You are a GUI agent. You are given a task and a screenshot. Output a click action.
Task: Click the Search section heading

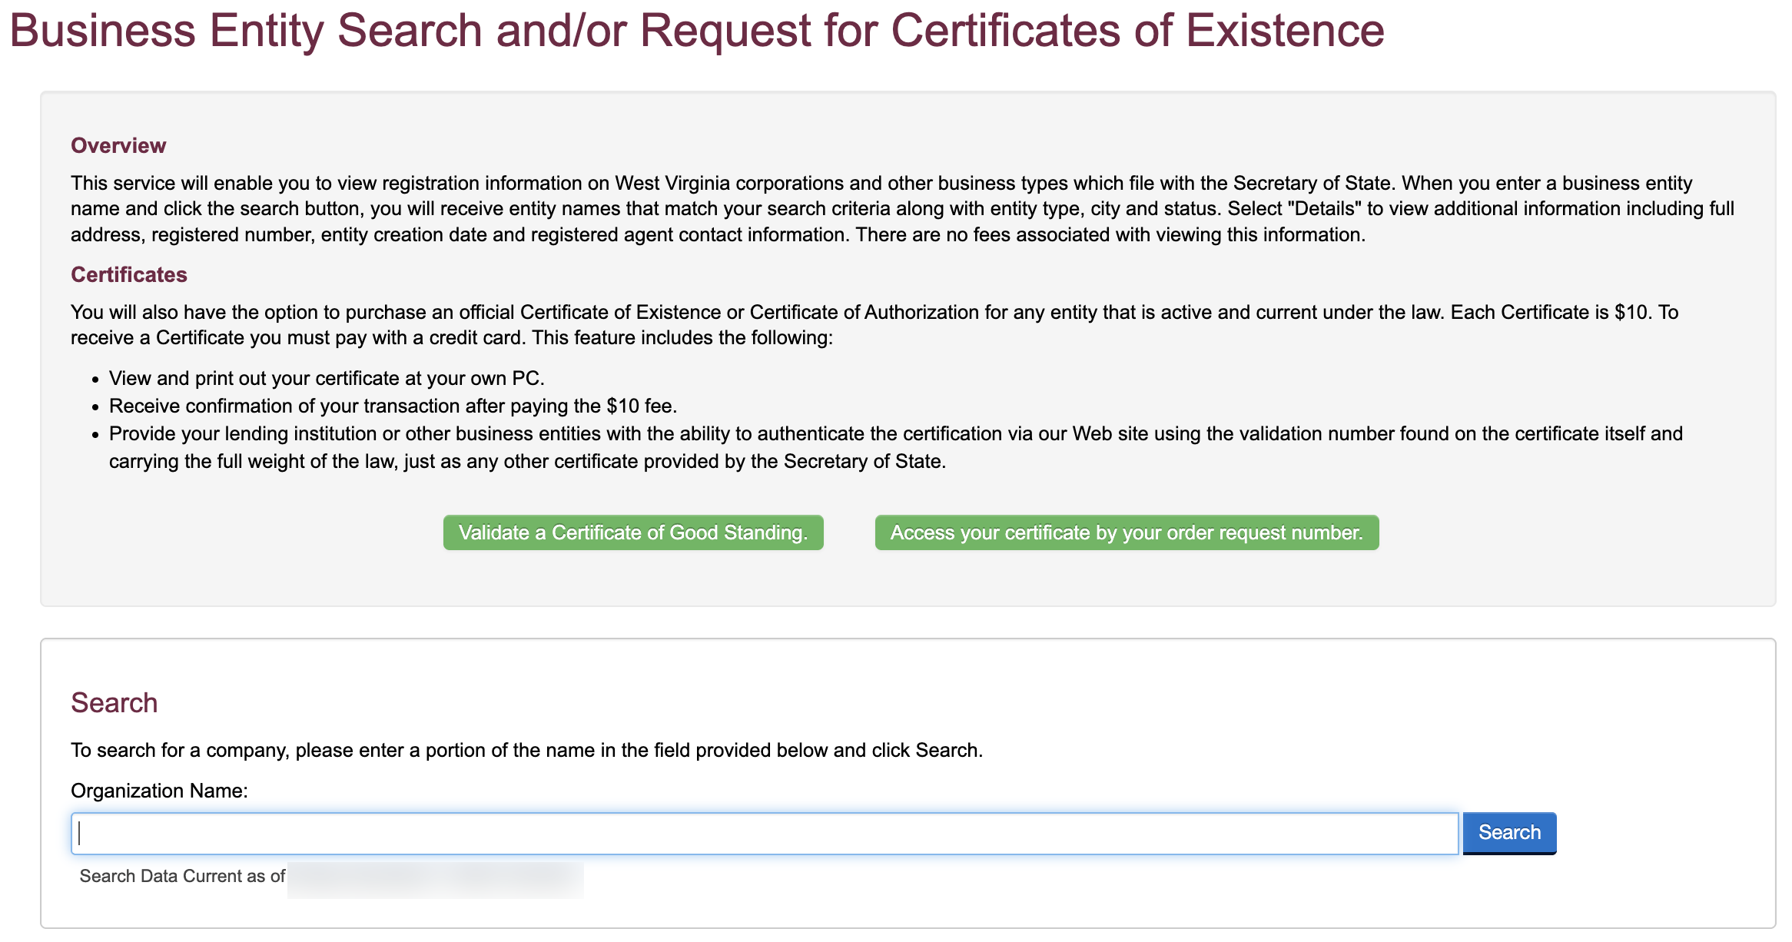pyautogui.click(x=114, y=703)
